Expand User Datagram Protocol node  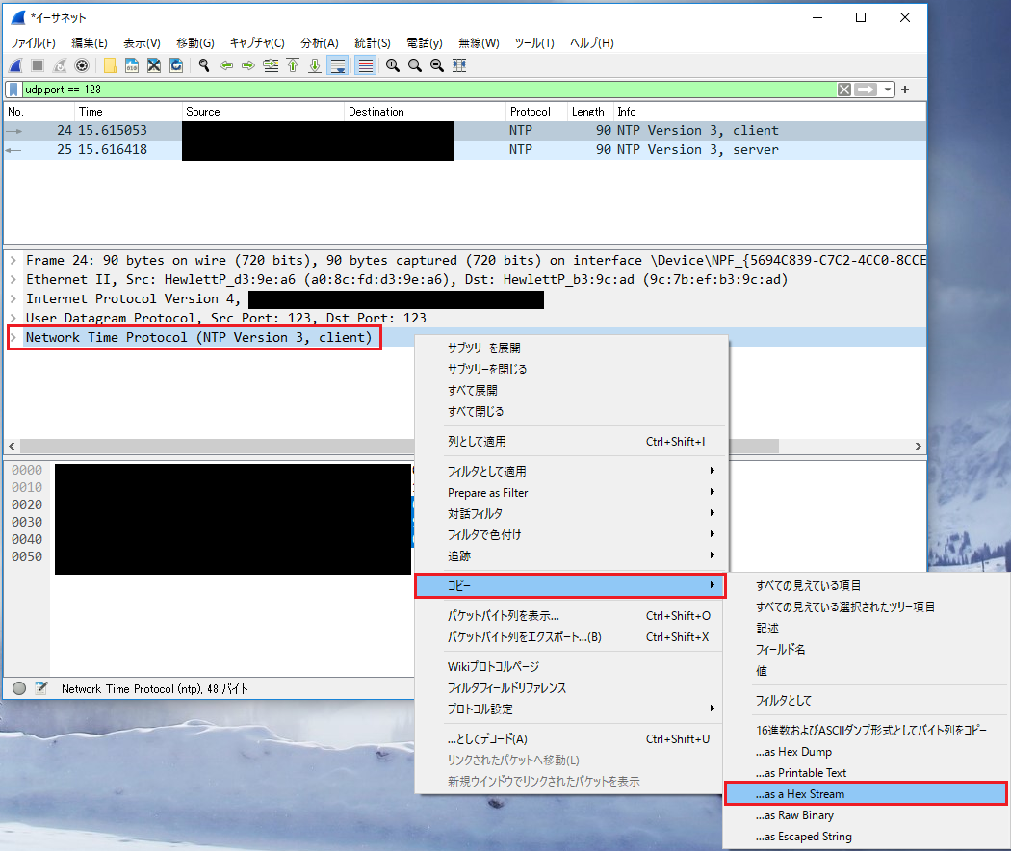tap(13, 318)
